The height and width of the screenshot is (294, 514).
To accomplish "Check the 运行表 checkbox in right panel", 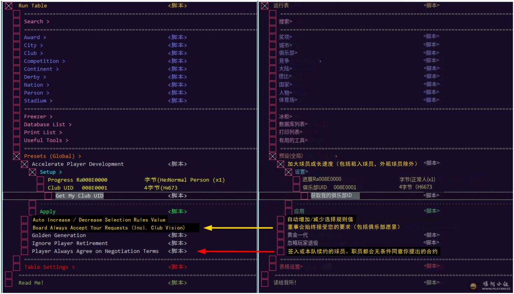I will coord(265,6).
